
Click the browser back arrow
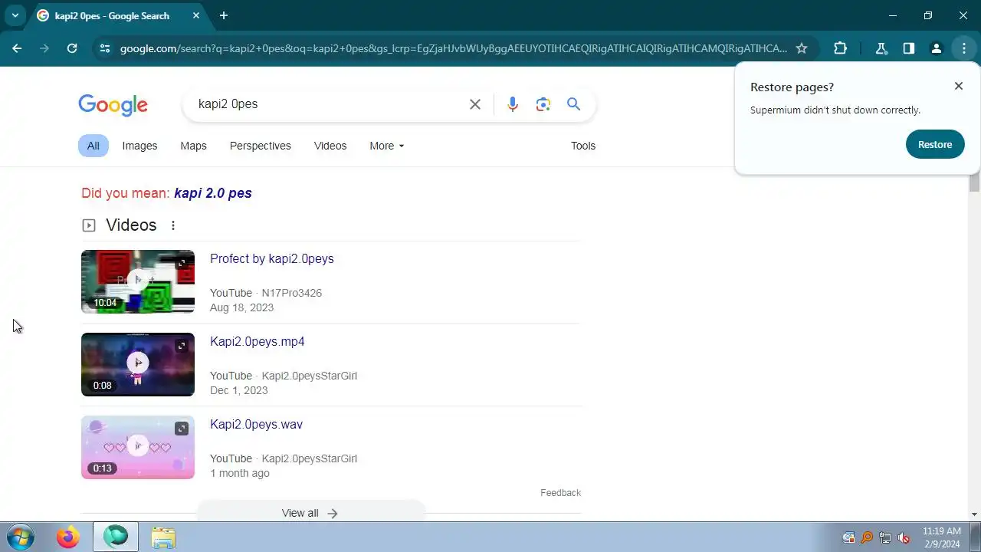point(17,48)
